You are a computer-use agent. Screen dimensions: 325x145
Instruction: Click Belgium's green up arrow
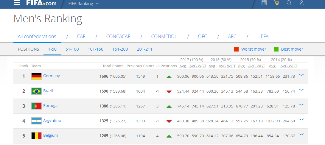pyautogui.click(x=169, y=136)
